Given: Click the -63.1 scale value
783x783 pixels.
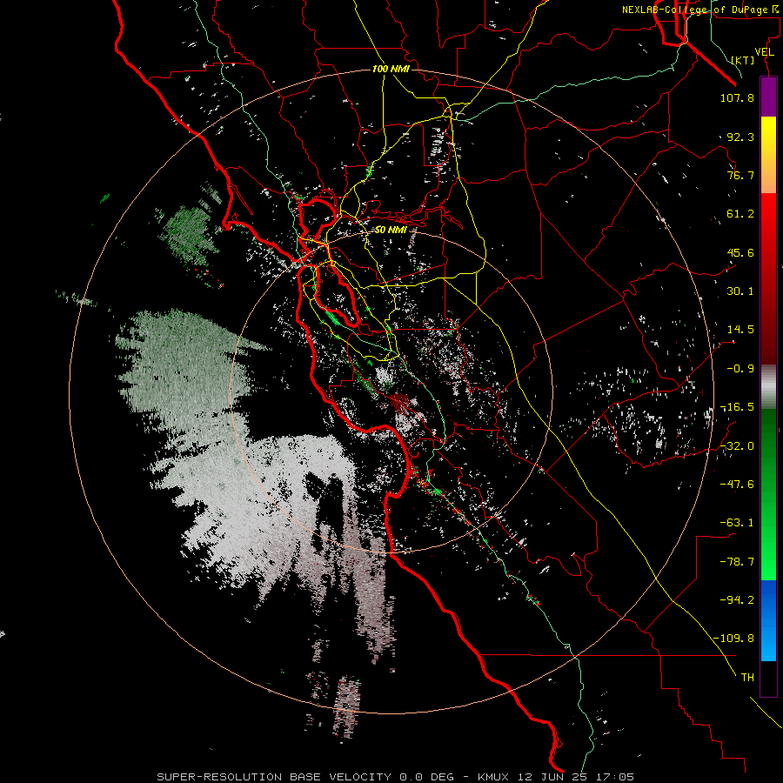Looking at the screenshot, I should click(737, 523).
